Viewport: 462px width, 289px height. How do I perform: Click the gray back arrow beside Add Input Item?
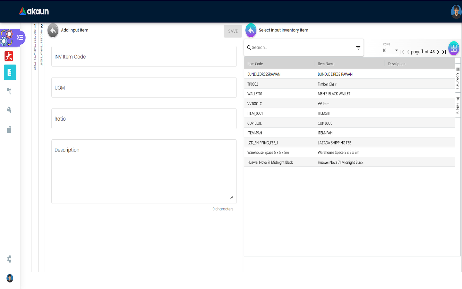click(53, 31)
